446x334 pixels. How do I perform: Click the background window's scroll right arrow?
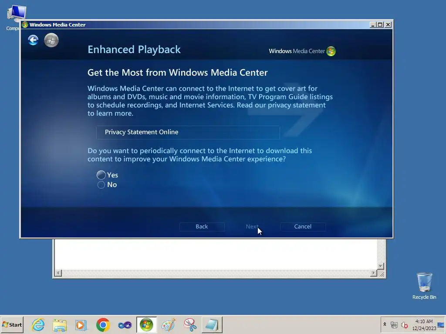pos(373,273)
